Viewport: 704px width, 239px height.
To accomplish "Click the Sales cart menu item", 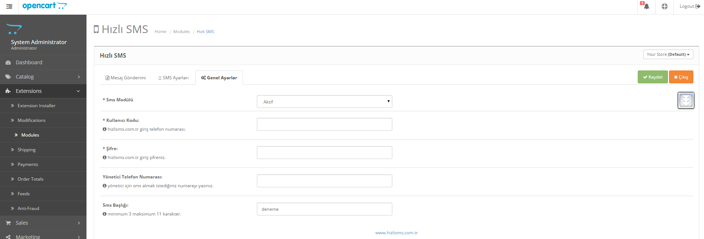I will 22,223.
